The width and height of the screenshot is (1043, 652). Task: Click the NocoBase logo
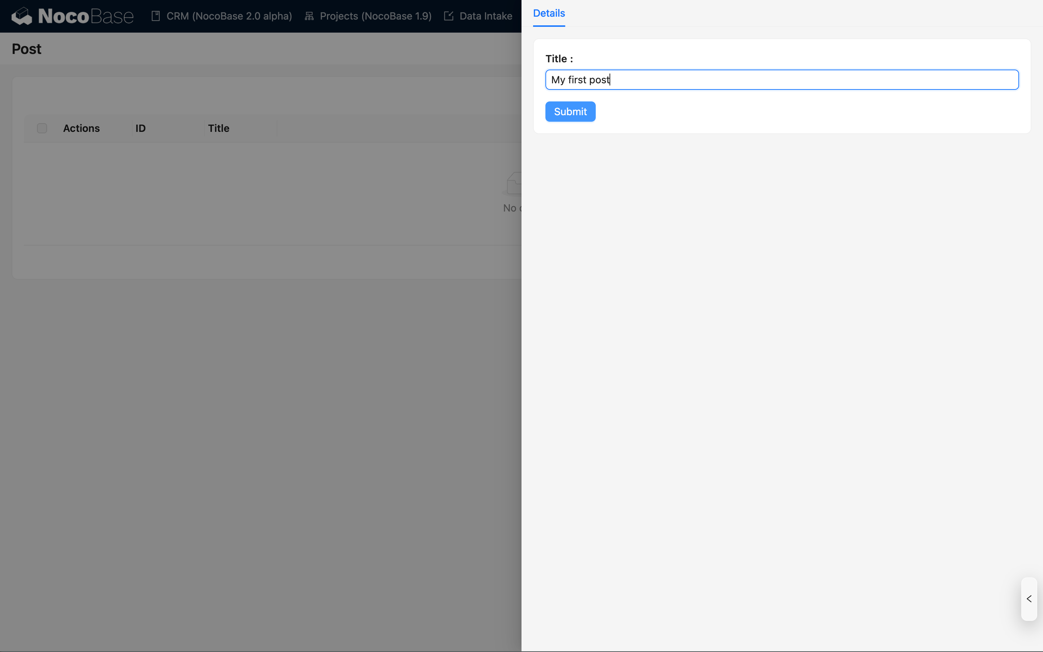tap(72, 16)
